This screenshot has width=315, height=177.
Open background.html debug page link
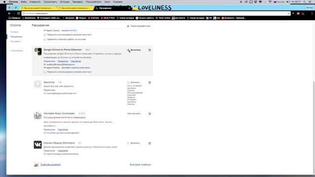69,30
